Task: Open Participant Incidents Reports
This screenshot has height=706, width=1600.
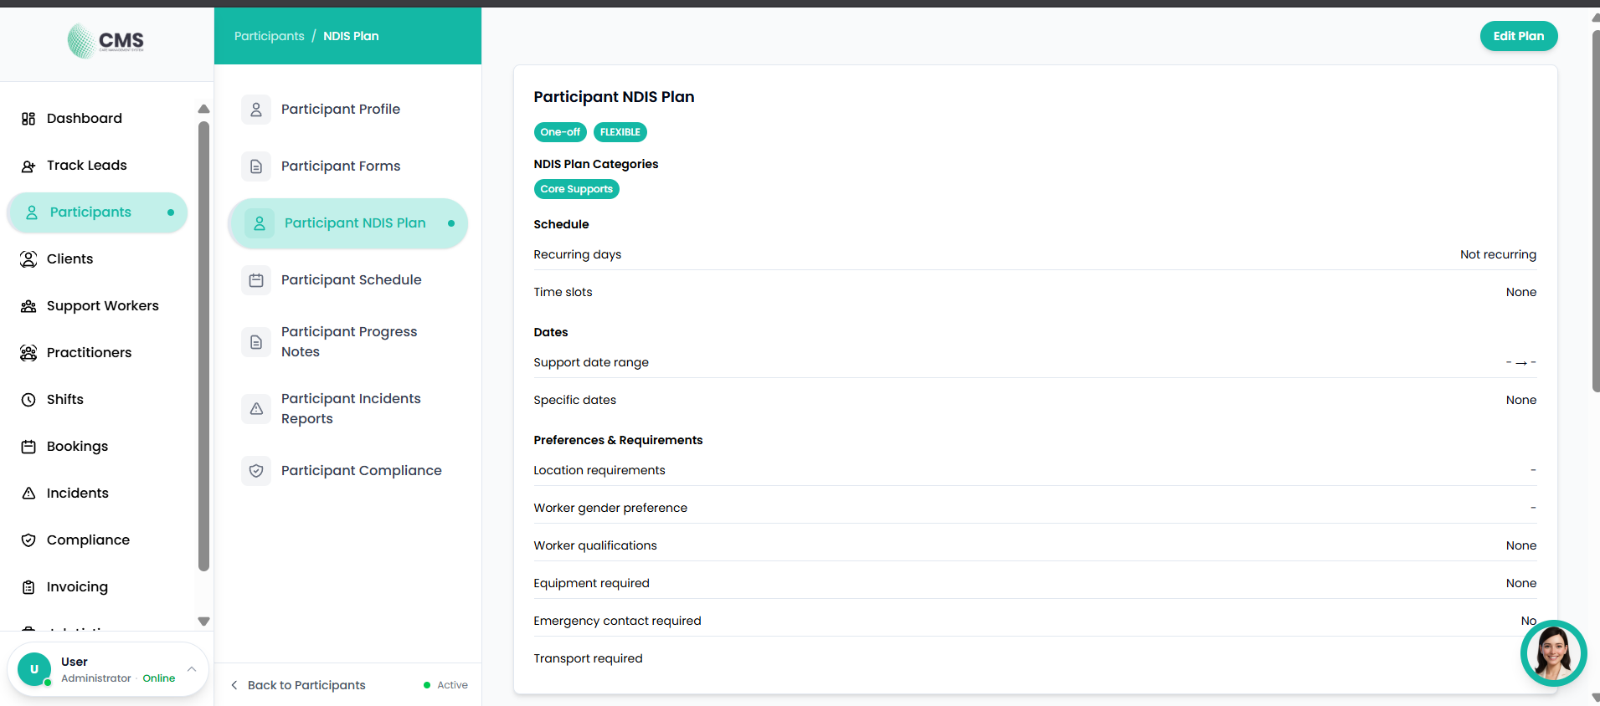Action: click(347, 409)
